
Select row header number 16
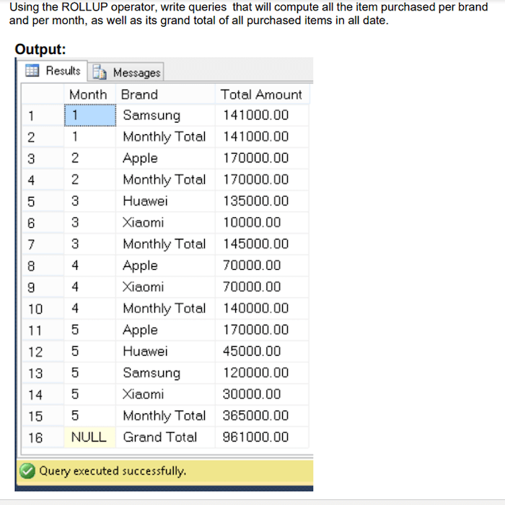pos(43,438)
